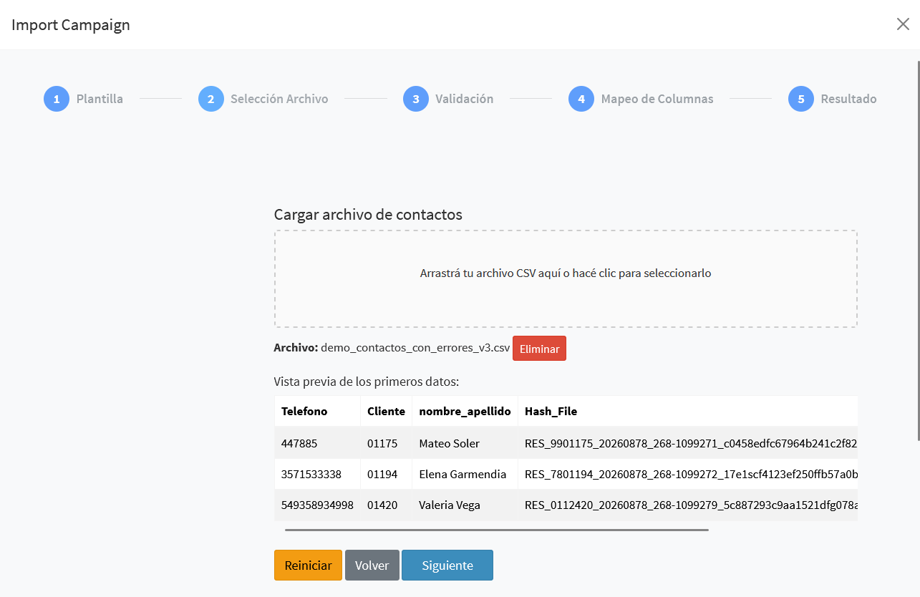Go to step 4 Mapeo de Columnas
This screenshot has width=920, height=597.
click(x=641, y=99)
